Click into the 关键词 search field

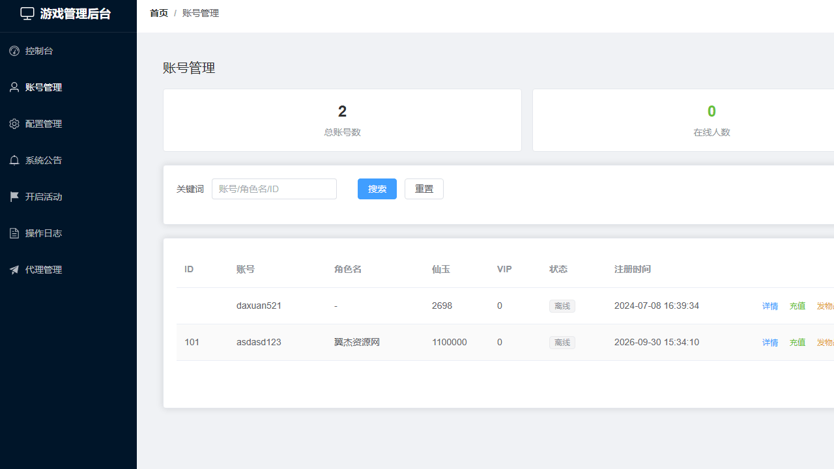(274, 189)
